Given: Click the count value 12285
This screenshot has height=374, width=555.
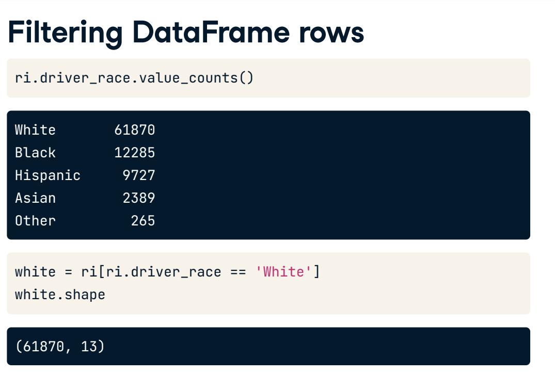Looking at the screenshot, I should pos(135,153).
